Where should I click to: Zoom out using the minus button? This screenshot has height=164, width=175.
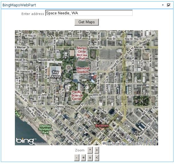(77, 157)
